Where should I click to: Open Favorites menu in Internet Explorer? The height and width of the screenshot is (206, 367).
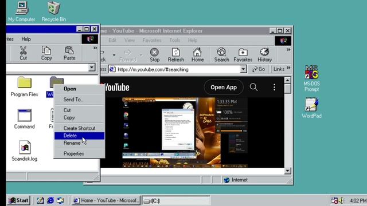[x=151, y=40]
